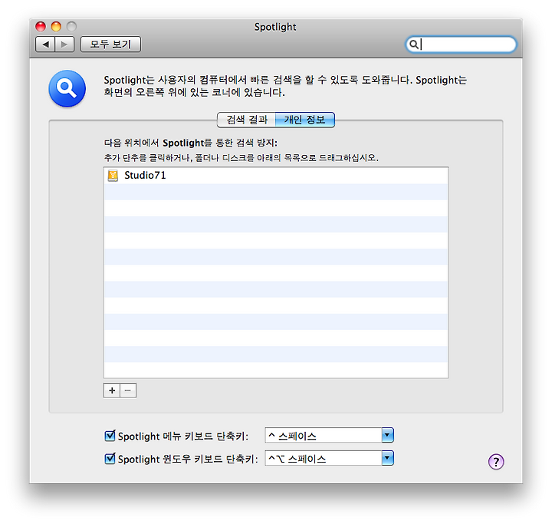The height and width of the screenshot is (524, 552).
Task: Select the 개인 정보 tab
Action: (x=305, y=120)
